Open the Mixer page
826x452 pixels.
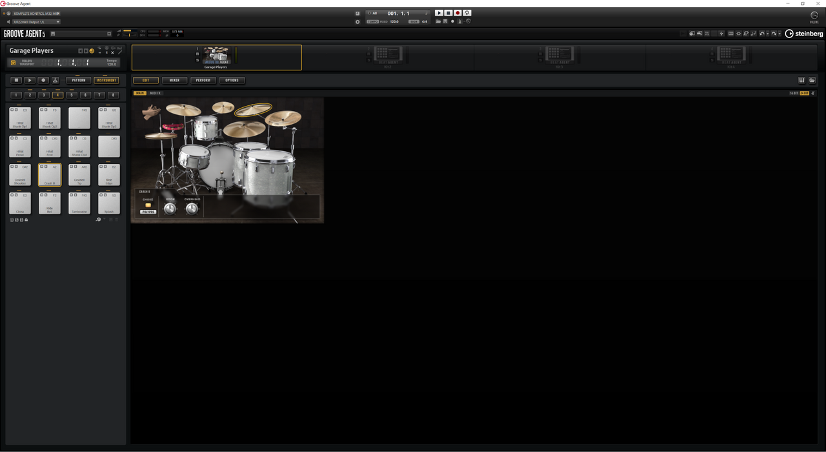click(x=174, y=80)
